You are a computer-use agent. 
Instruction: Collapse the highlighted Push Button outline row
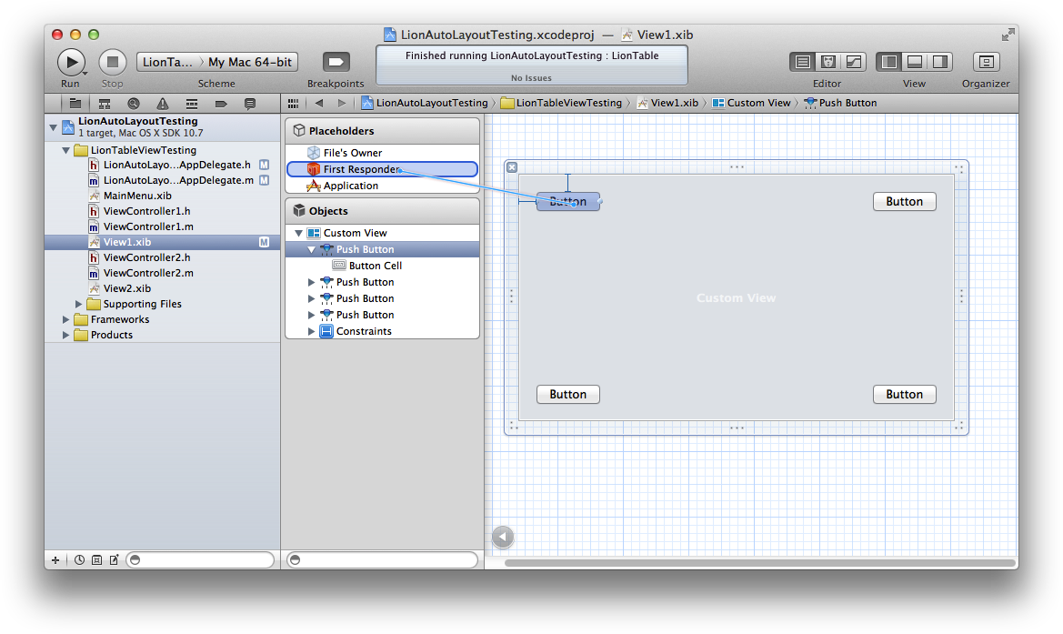(311, 249)
